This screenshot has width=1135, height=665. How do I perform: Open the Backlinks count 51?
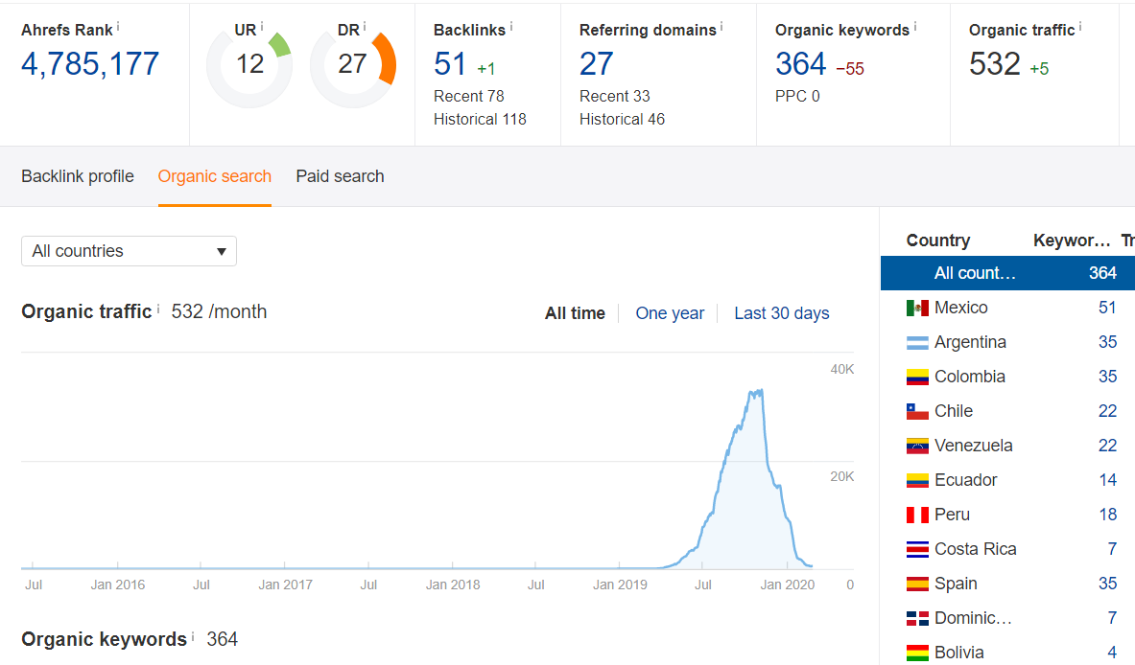click(x=450, y=64)
